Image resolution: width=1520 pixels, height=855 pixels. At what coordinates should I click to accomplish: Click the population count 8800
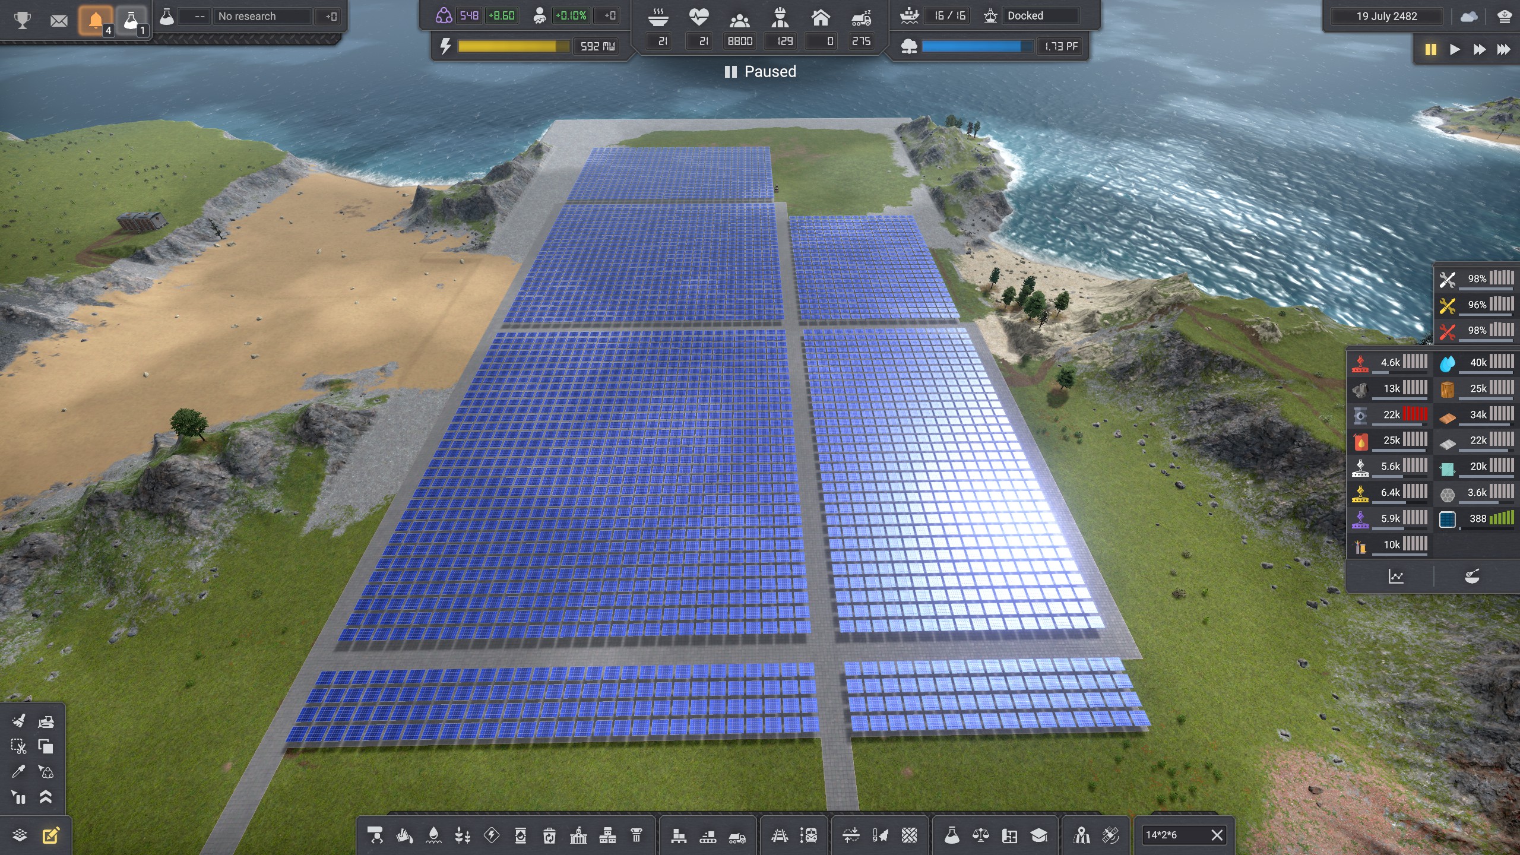point(740,41)
